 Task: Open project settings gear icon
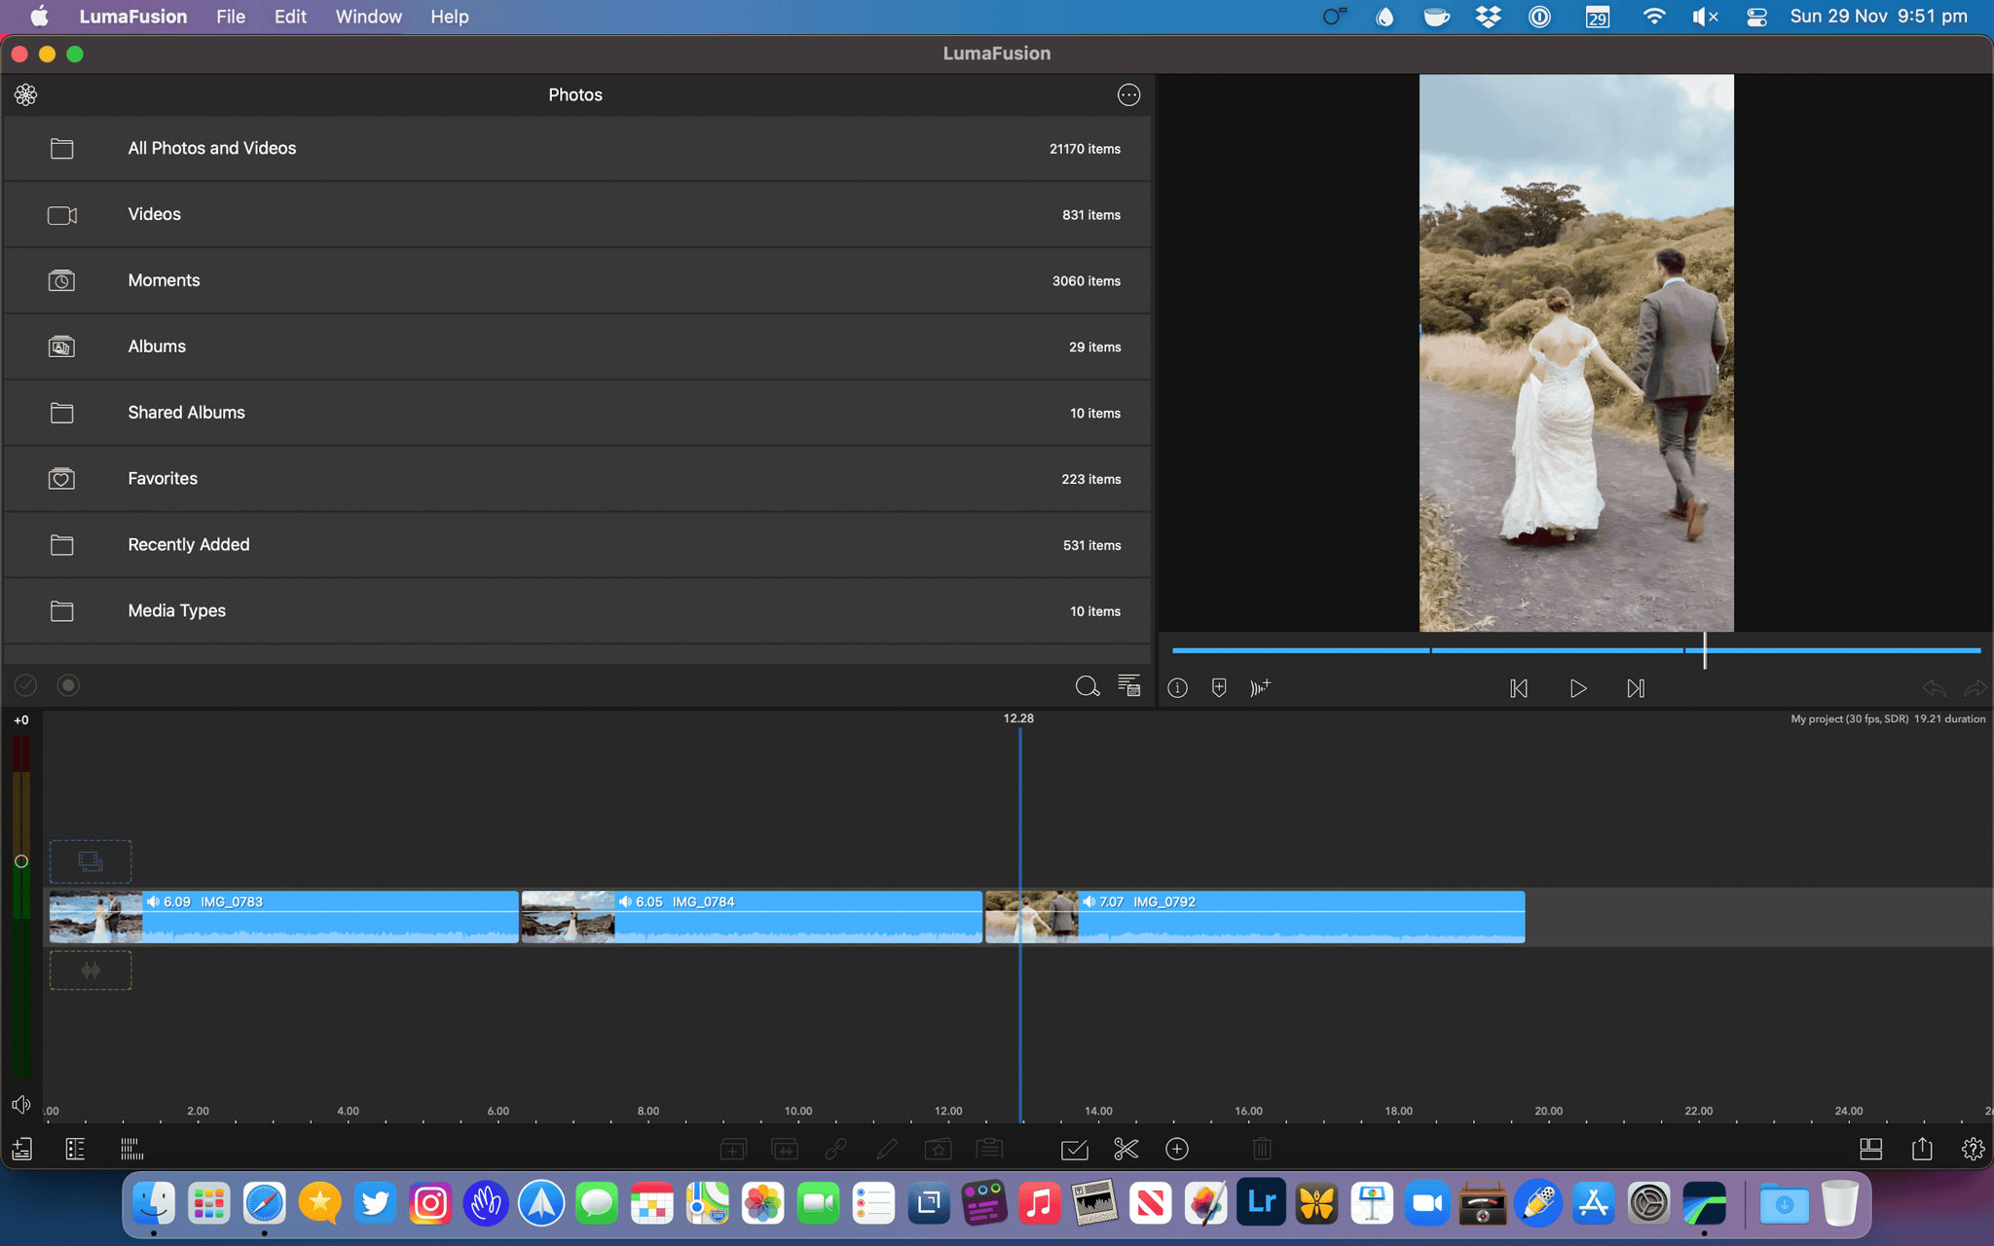click(x=1973, y=1150)
